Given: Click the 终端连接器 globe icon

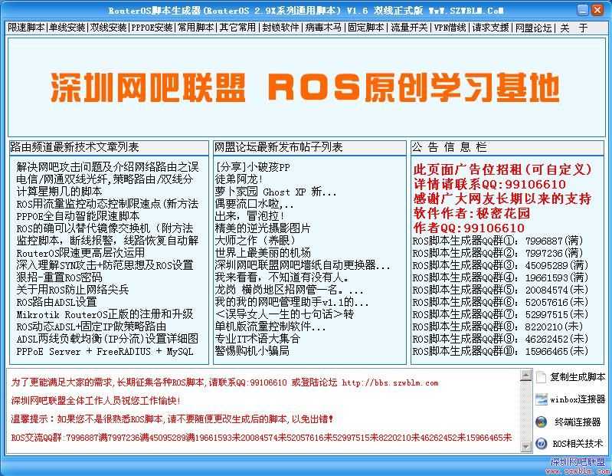Looking at the screenshot, I should click(541, 422).
